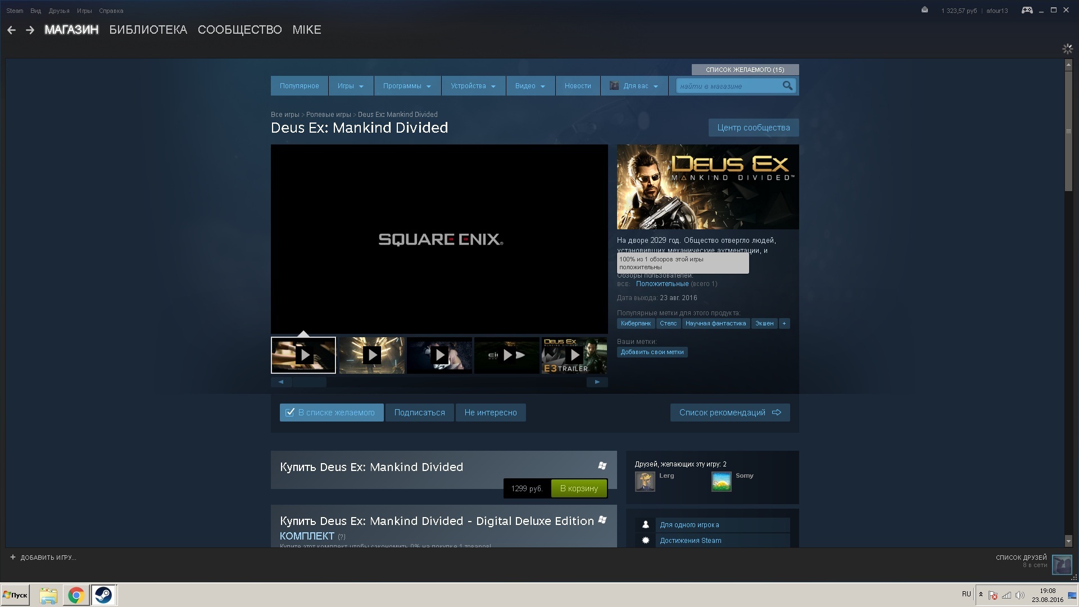Move media strip left with arrow
This screenshot has height=607, width=1079.
coord(281,382)
